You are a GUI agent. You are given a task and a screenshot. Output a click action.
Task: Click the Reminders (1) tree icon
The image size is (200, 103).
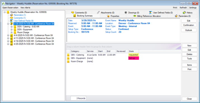pyautogui.click(x=11, y=15)
